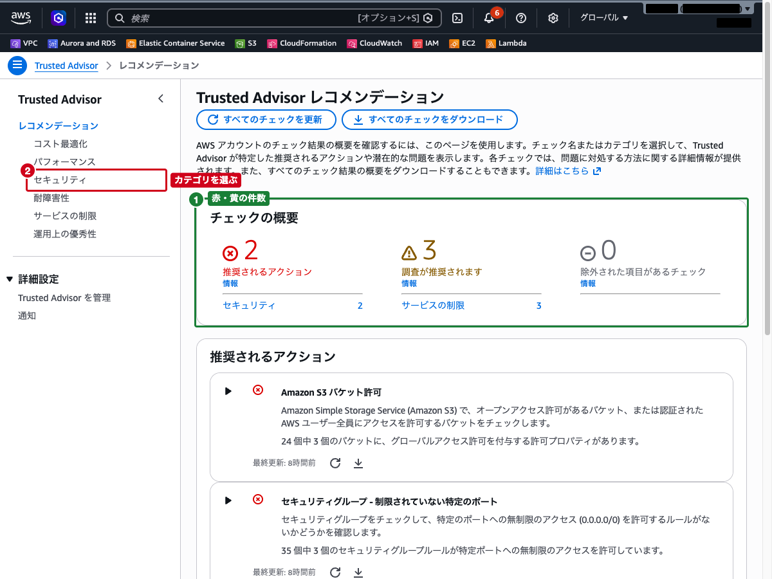The height and width of the screenshot is (579, 772).
Task: Click the external link icon after 詳細はこちら
Action: coord(597,171)
